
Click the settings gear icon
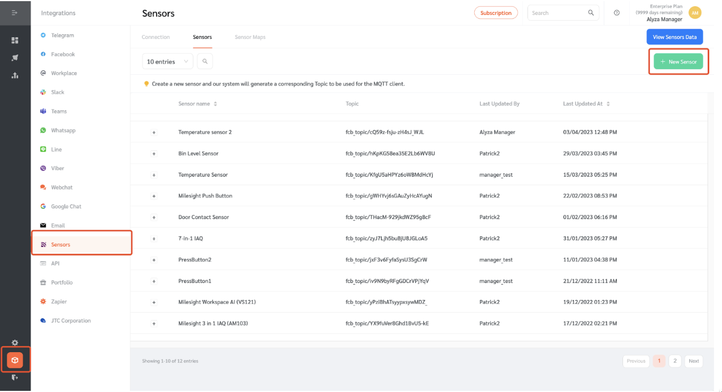(x=14, y=343)
